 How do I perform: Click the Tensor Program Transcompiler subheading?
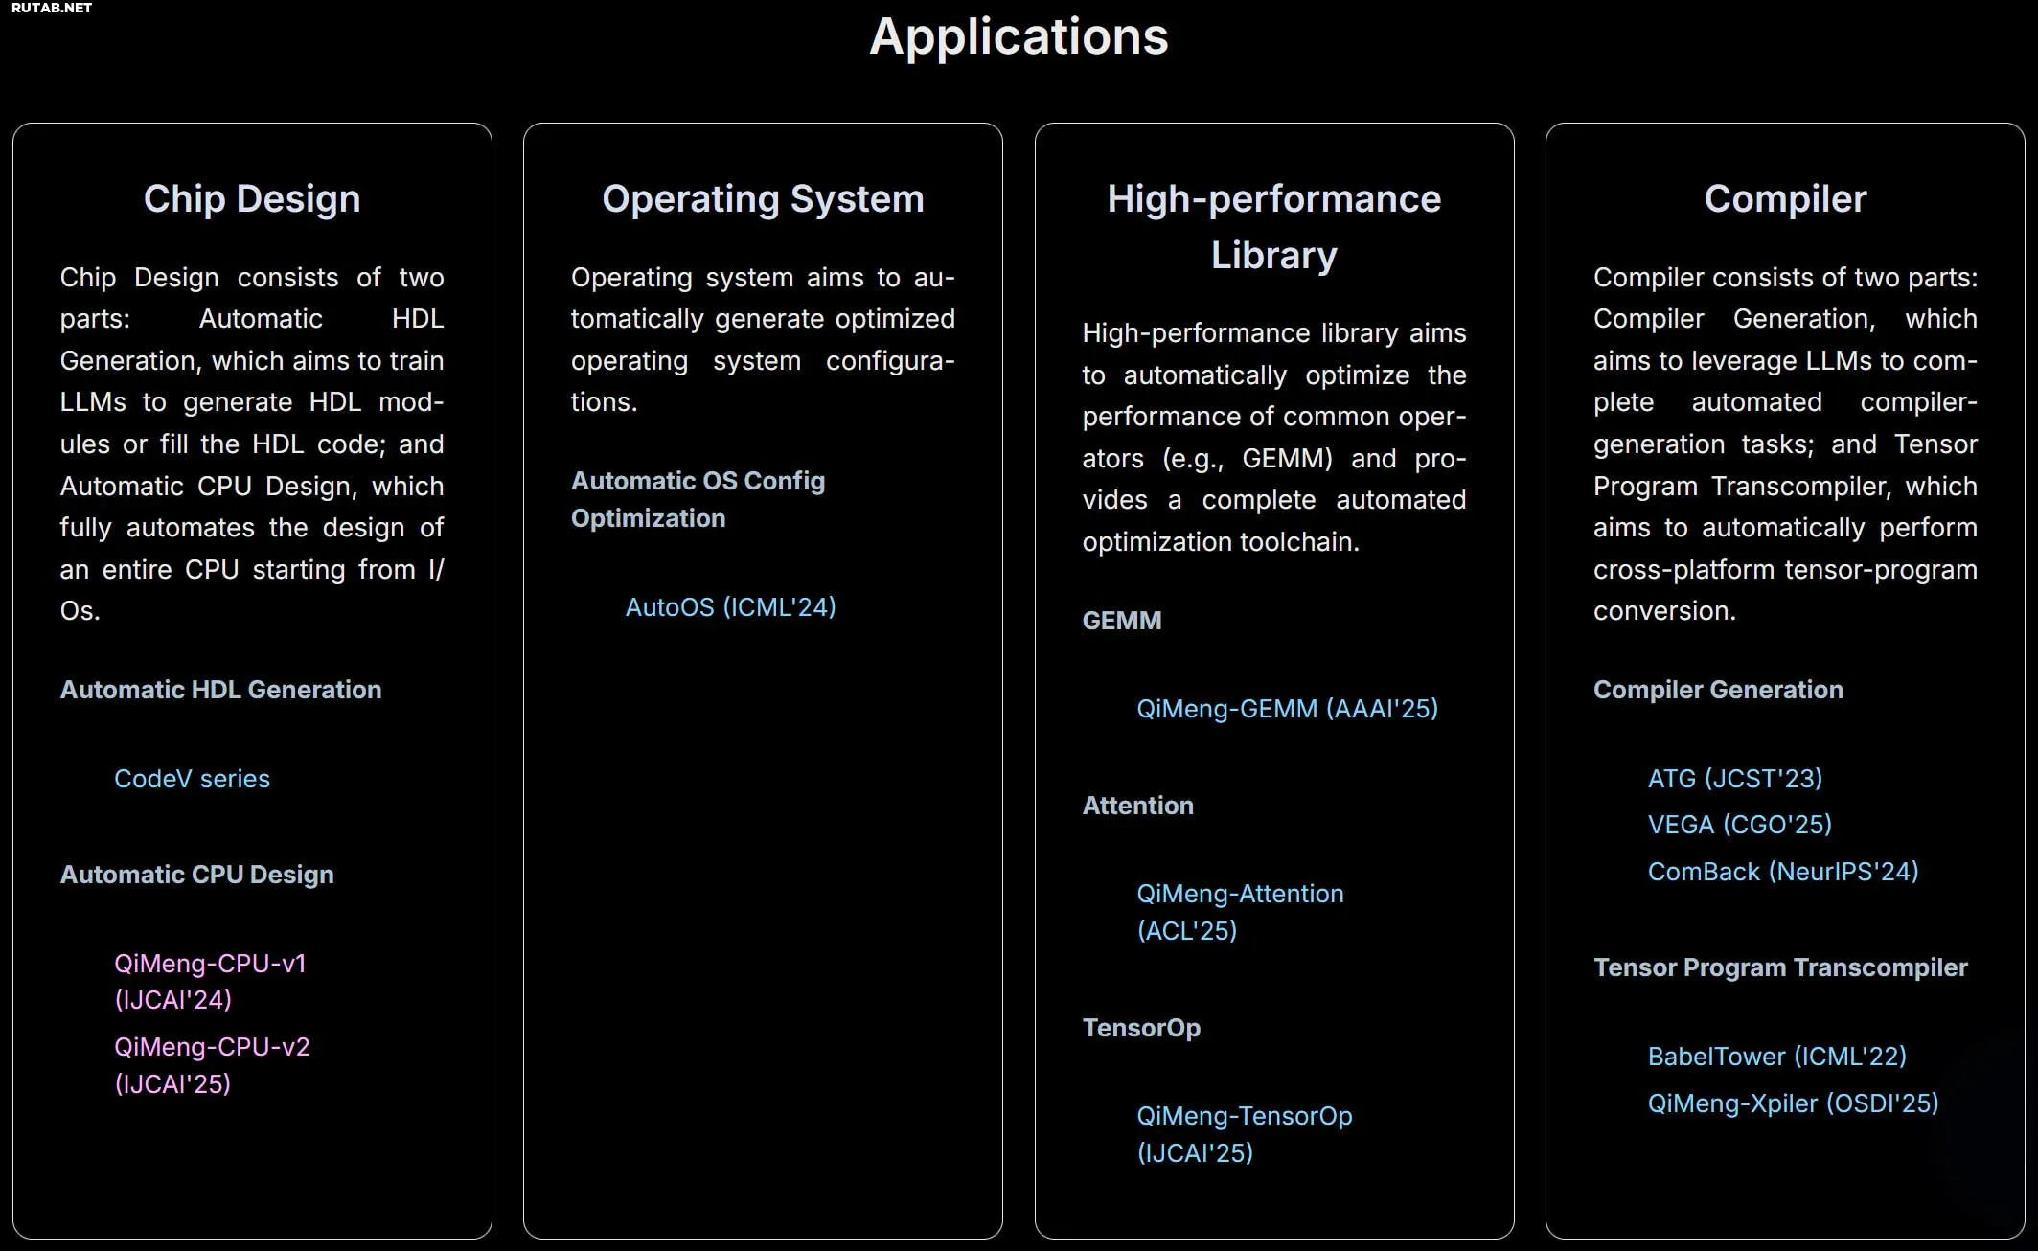coord(1780,967)
